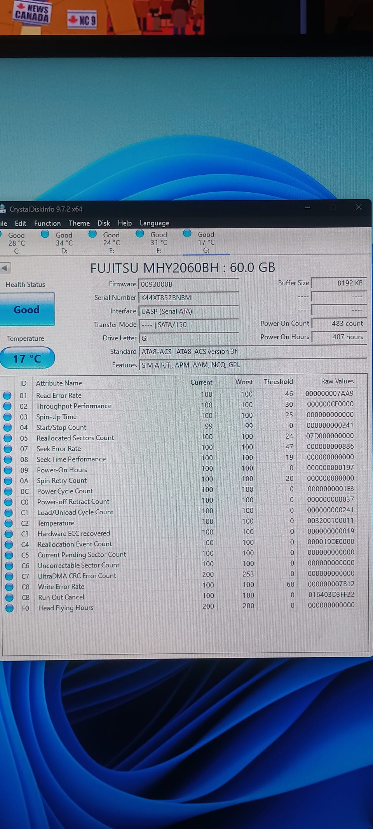The height and width of the screenshot is (829, 373).
Task: Click the status icon for Throughput Performance
Action: coord(7,406)
